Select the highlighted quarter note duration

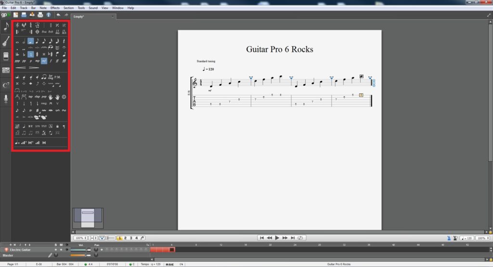(x=30, y=41)
